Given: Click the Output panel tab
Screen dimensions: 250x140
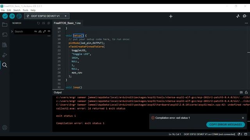Looking at the screenshot, I should (57, 93).
